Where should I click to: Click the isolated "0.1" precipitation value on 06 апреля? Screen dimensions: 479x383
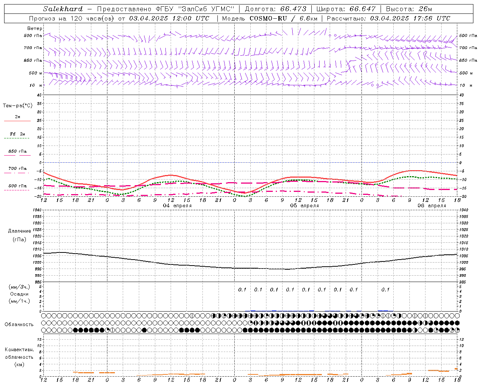[385, 289]
